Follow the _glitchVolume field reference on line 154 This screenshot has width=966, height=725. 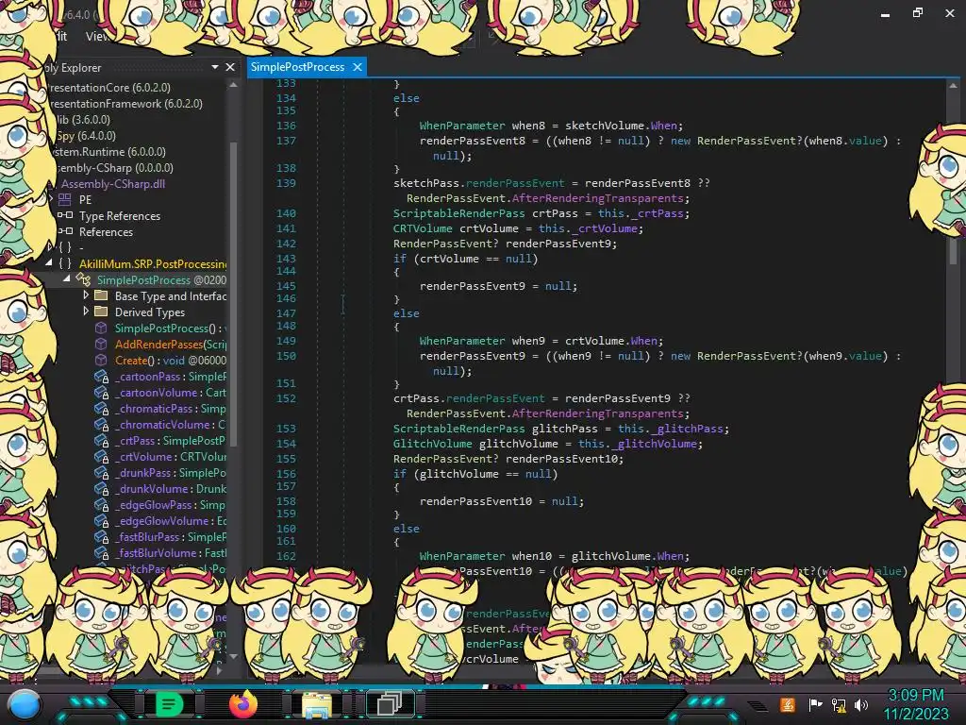pyautogui.click(x=655, y=444)
